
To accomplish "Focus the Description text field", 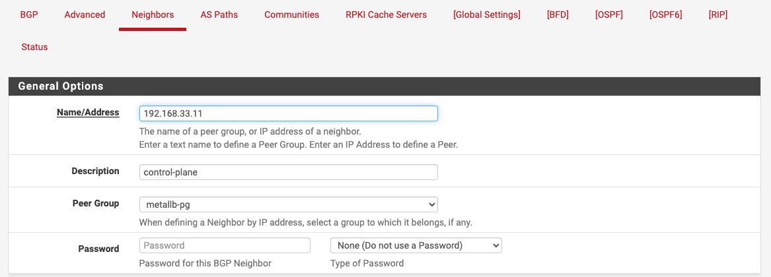I will coord(288,172).
